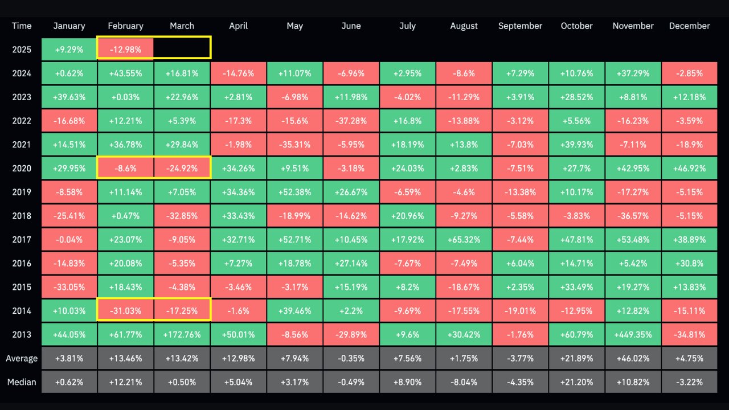729x410 pixels.
Task: Click the Average row label
Action: pos(22,358)
